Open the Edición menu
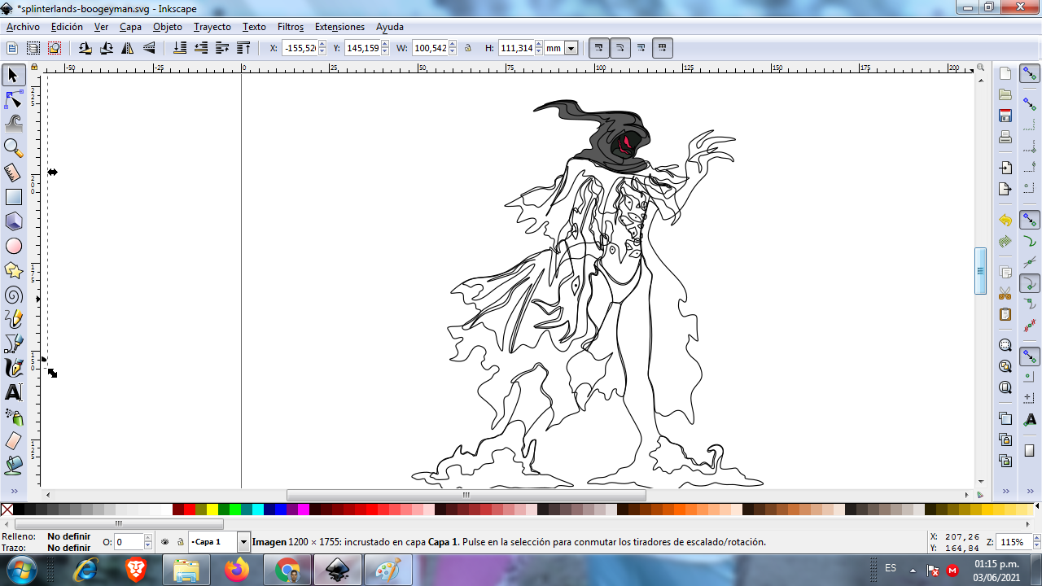Viewport: 1042px width, 586px height. [x=67, y=27]
